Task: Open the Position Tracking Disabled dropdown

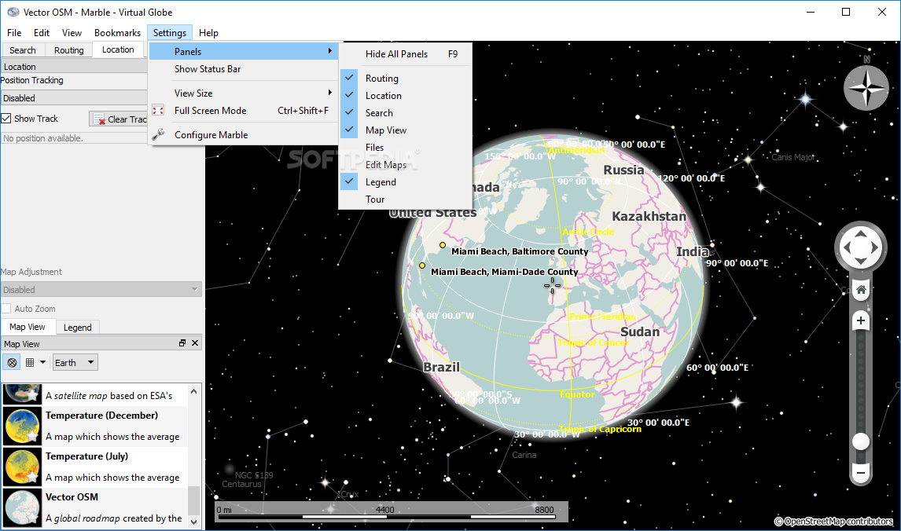Action: click(74, 98)
